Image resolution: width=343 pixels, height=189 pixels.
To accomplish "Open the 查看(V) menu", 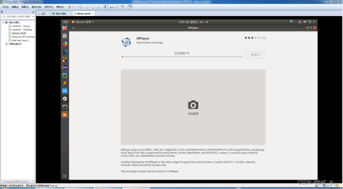I will pyautogui.click(x=25, y=7).
